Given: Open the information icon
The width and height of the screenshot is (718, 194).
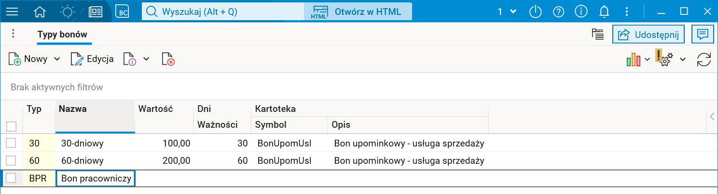Looking at the screenshot, I should pyautogui.click(x=582, y=12).
